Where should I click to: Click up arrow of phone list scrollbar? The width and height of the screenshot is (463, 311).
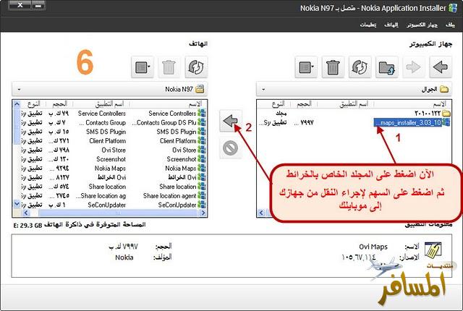17,104
